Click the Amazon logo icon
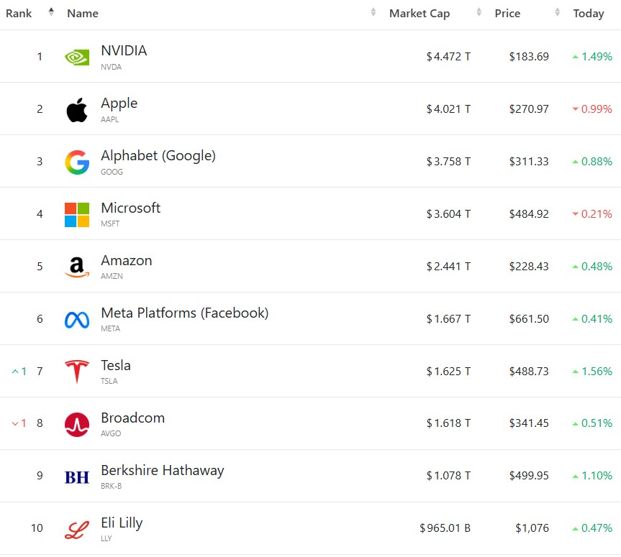The width and height of the screenshot is (621, 557). 77,267
